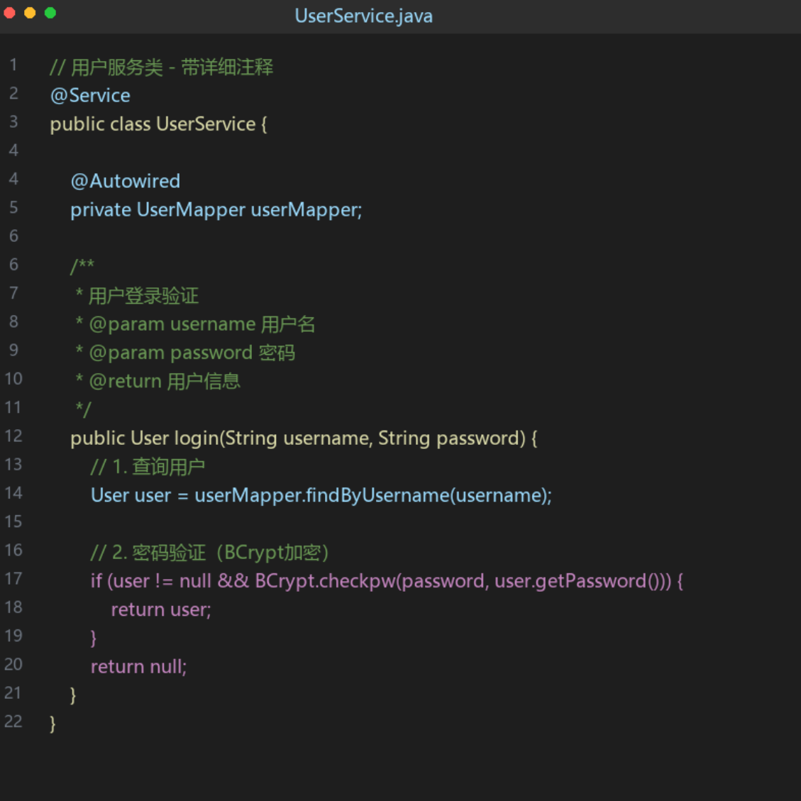801x801 pixels.
Task: Select the @Autowired annotation
Action: pyautogui.click(x=125, y=181)
